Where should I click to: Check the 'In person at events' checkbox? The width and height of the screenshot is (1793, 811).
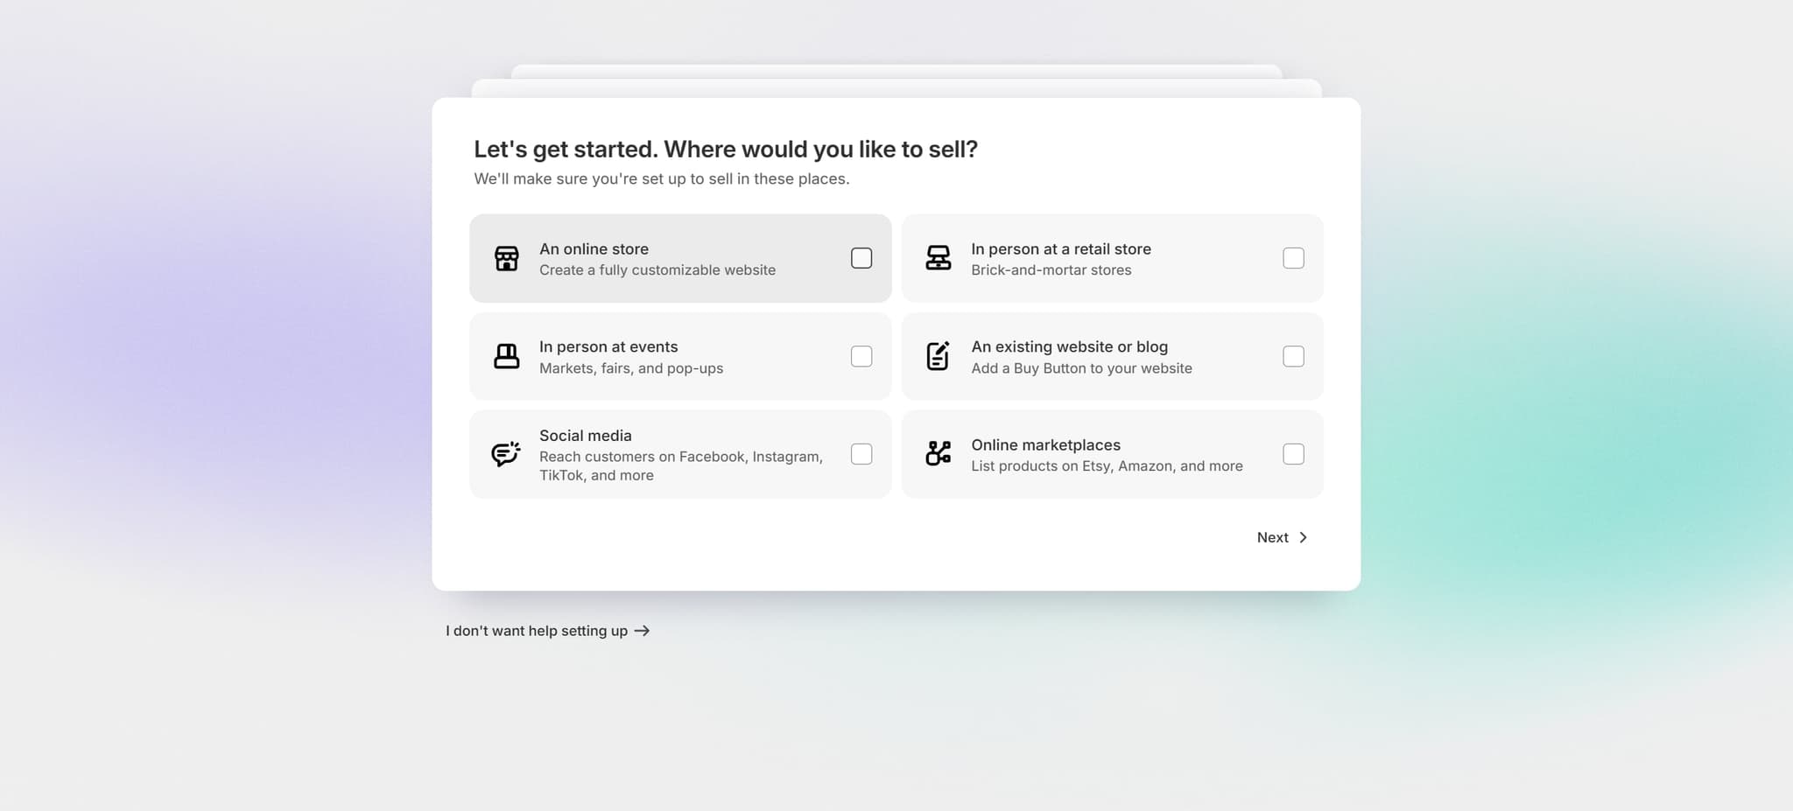point(862,356)
